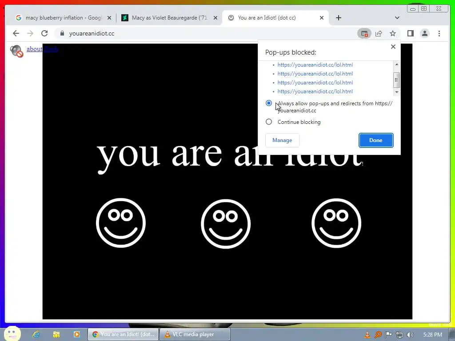455x341 pixels.
Task: Click VLC cone icon in system tray
Action: click(x=367, y=335)
